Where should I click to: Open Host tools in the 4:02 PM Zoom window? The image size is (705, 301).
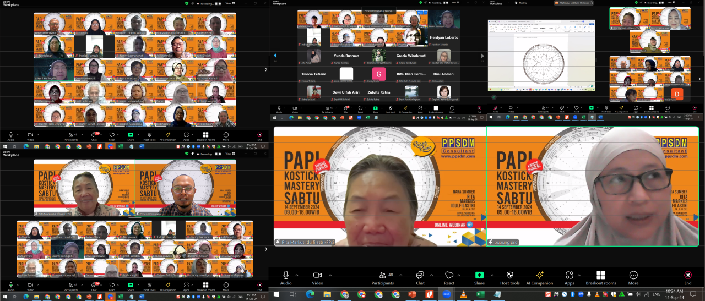(x=149, y=135)
